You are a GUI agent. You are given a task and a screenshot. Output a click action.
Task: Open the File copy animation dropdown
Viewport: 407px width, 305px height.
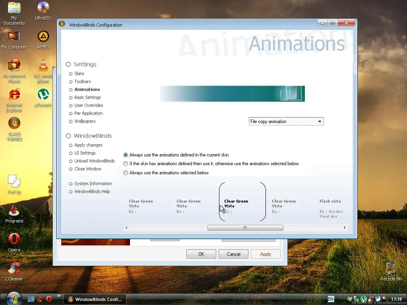286,122
